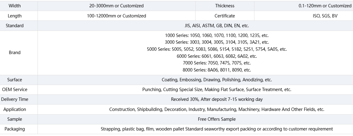Select the 0.1-120mm or Customized thickness value
353x136 pixels.
(325, 6)
